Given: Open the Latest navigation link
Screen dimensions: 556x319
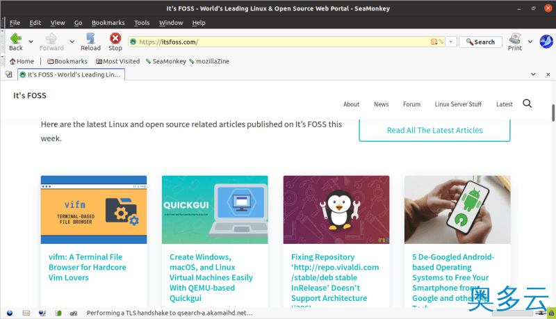Looking at the screenshot, I should [x=505, y=104].
